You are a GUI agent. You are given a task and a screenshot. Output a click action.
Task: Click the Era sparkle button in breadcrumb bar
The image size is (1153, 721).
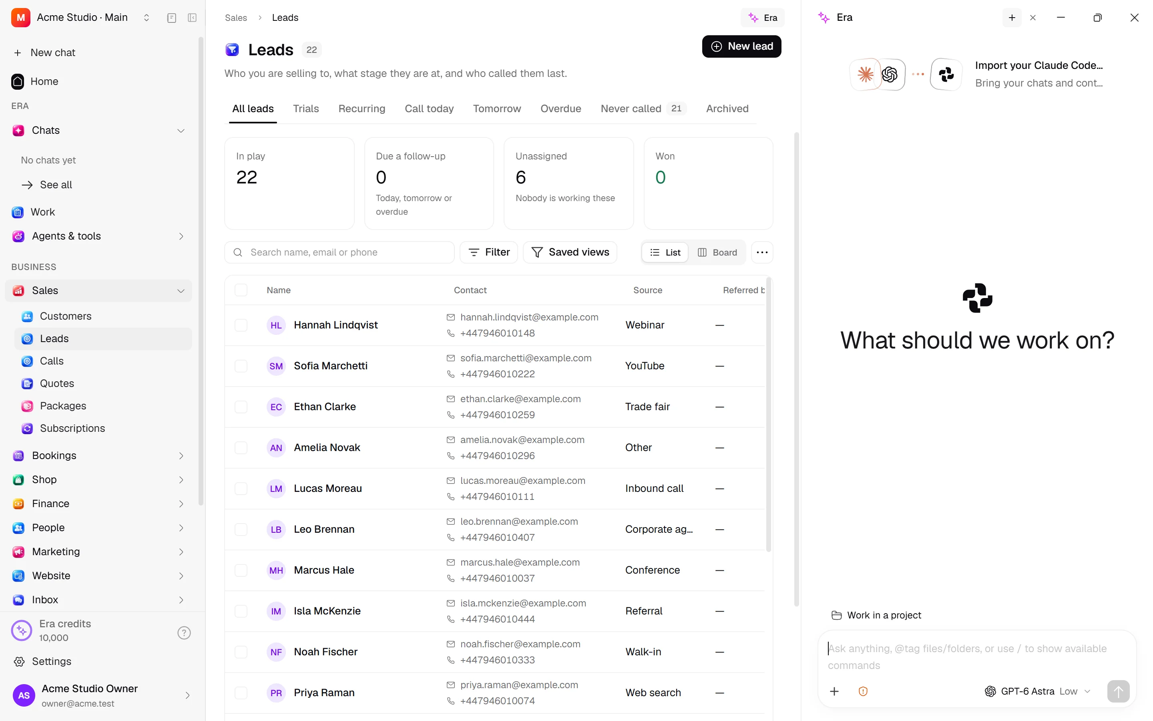[762, 18]
